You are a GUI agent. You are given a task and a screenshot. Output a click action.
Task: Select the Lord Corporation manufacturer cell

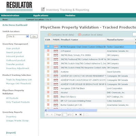point(120,88)
